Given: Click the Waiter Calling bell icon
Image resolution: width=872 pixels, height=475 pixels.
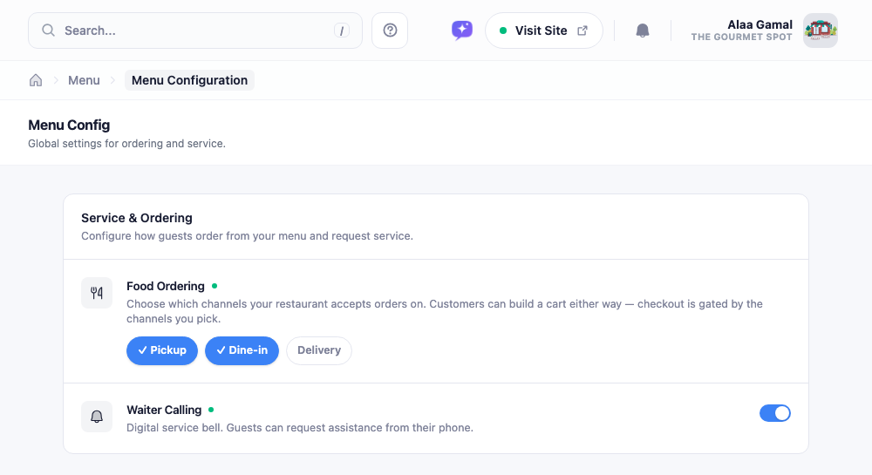Looking at the screenshot, I should 97,417.
